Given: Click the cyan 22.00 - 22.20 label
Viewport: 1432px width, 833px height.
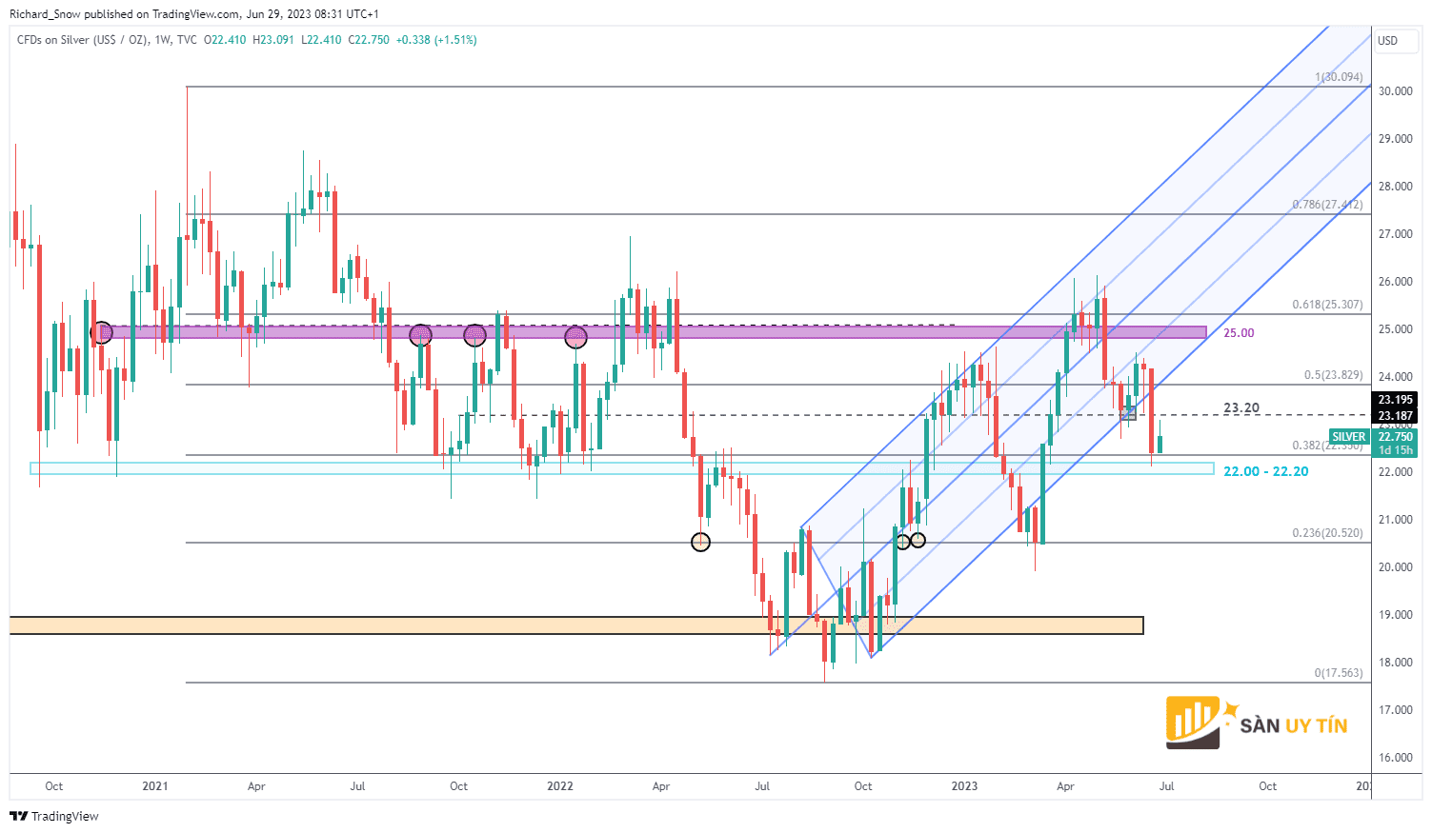Looking at the screenshot, I should coord(1266,471).
